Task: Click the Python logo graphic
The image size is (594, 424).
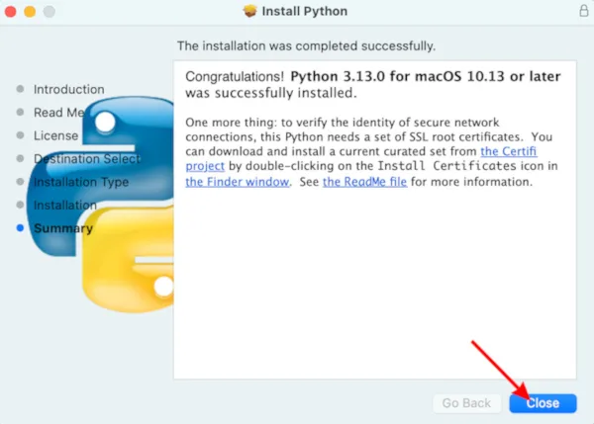Action: point(100,205)
